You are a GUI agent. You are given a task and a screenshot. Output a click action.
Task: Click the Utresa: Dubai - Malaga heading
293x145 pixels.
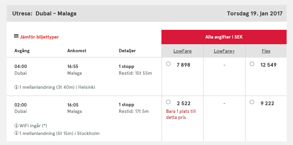44,14
